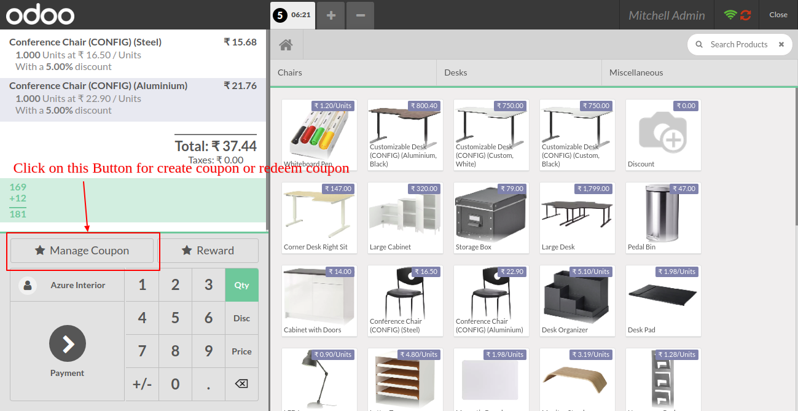This screenshot has height=411, width=798.
Task: Add Desk Organizer product
Action: coord(577,301)
